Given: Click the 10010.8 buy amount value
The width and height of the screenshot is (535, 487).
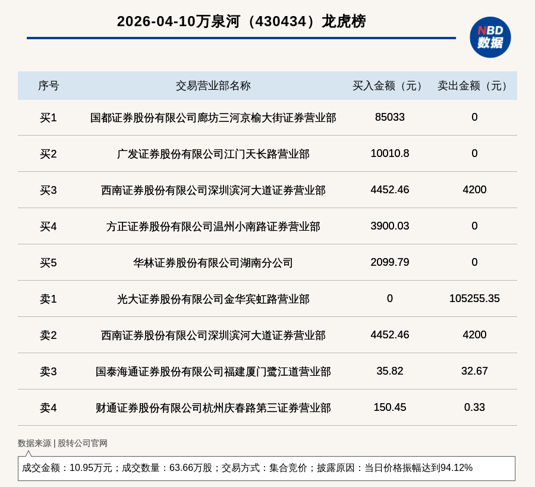Looking at the screenshot, I should pos(389,153).
